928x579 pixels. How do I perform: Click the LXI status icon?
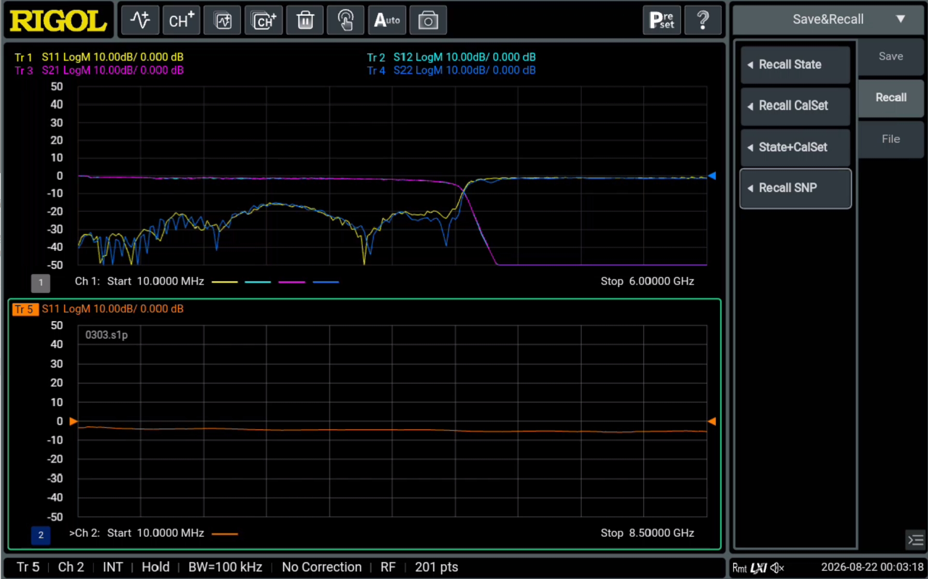pyautogui.click(x=758, y=568)
